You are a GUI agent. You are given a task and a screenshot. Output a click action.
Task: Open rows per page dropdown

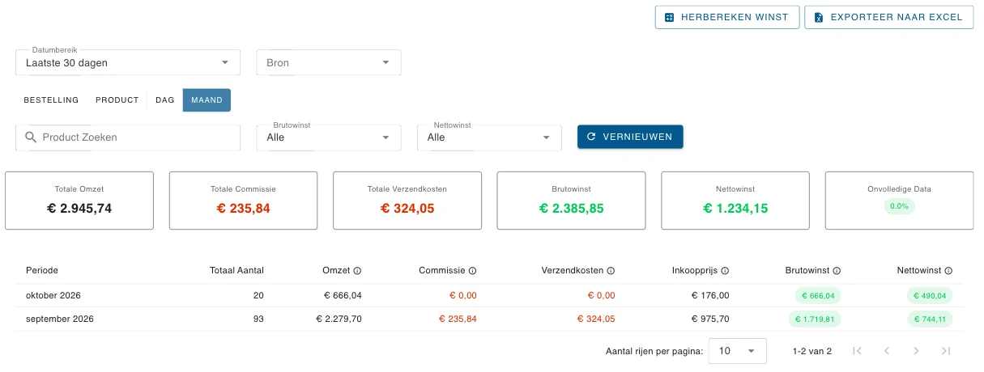pos(737,351)
